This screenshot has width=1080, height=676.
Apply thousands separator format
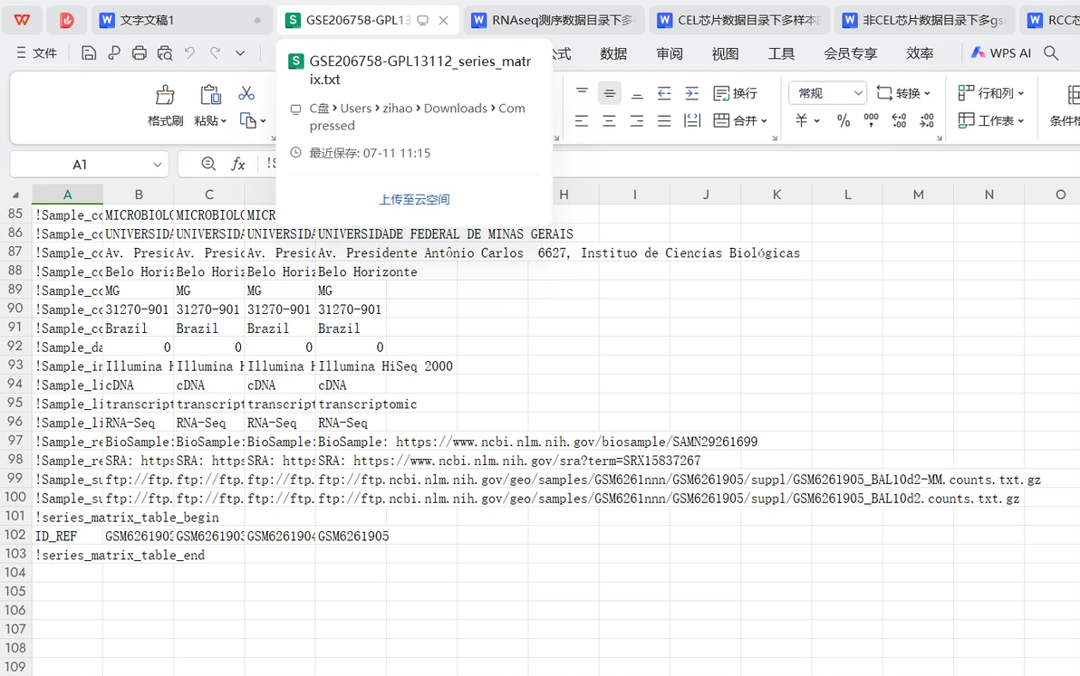coord(871,121)
